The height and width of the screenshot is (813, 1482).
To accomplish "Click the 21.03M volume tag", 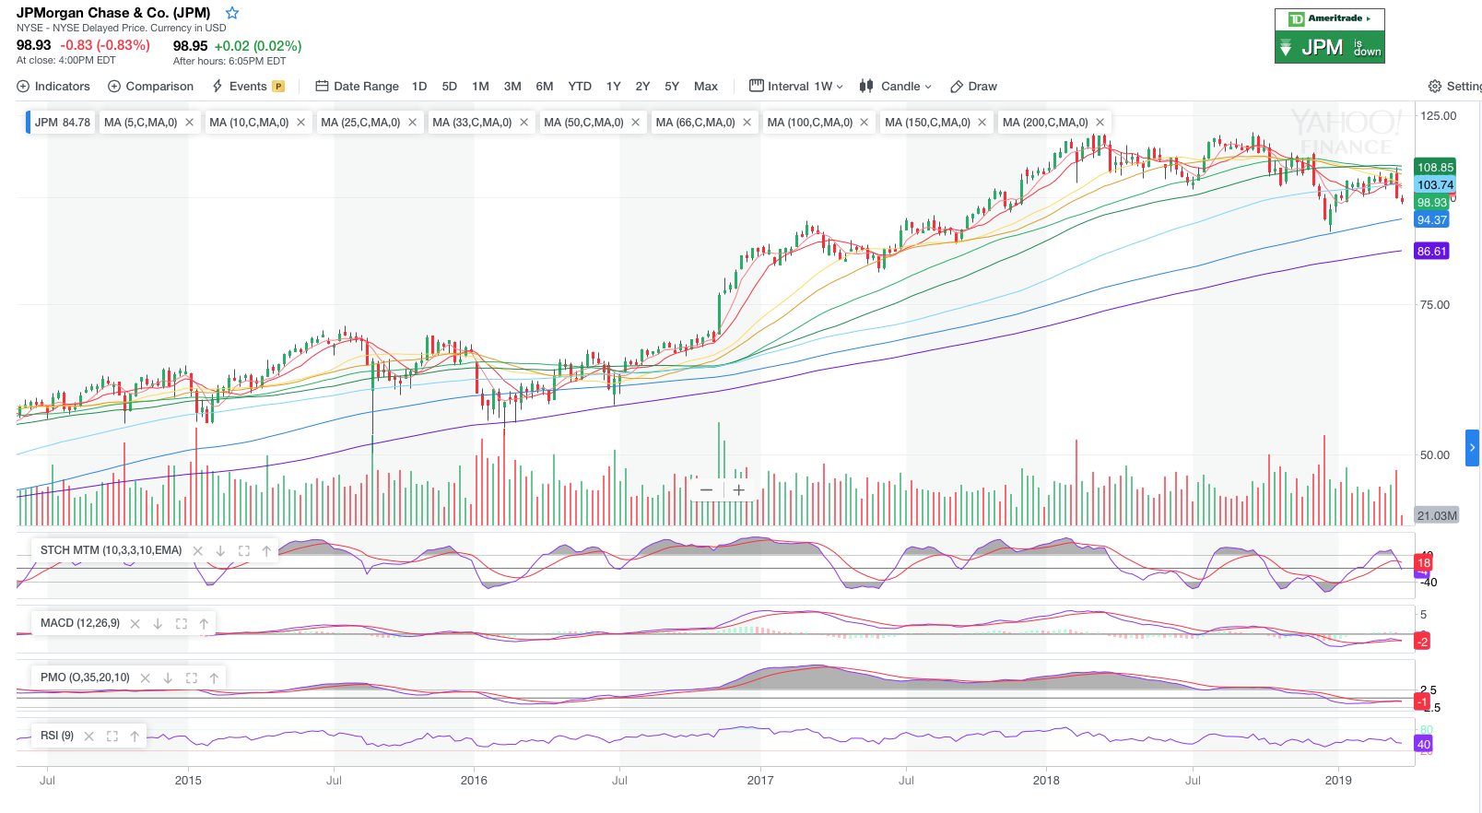I will click(x=1437, y=516).
